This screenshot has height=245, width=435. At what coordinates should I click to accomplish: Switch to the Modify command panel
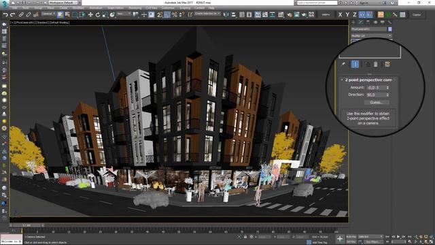361,22
